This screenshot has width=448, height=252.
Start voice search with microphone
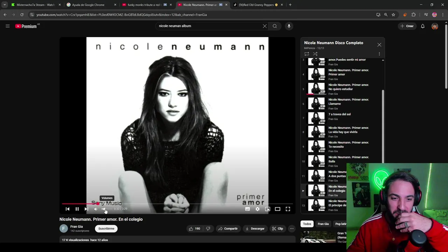289,26
